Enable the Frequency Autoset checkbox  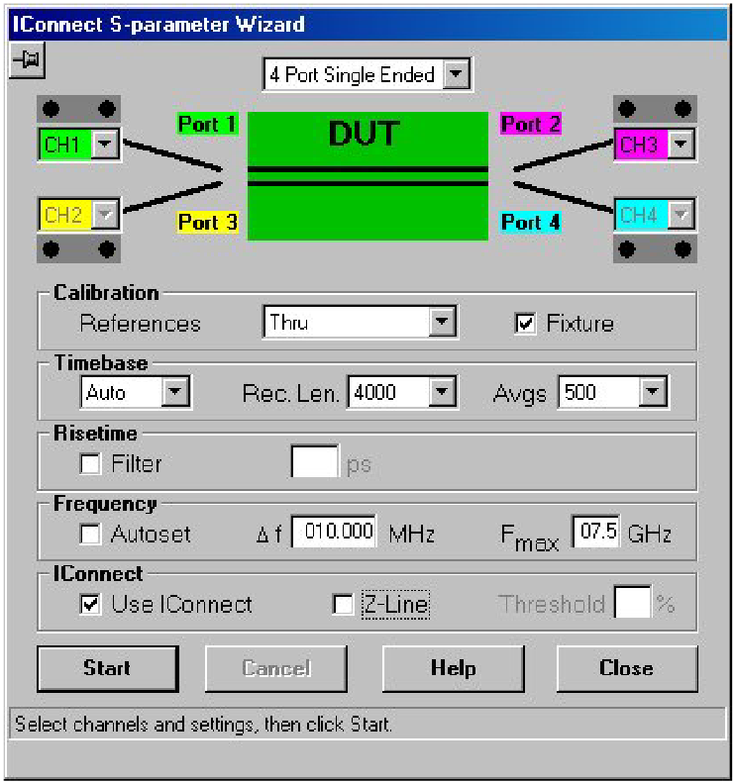coord(90,534)
